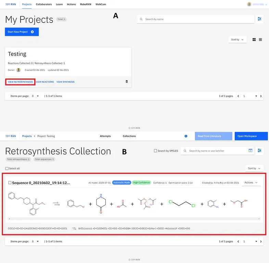The image size is (269, 263).
Task: Open Sort by dropdown in My Projects
Action: click(x=238, y=40)
